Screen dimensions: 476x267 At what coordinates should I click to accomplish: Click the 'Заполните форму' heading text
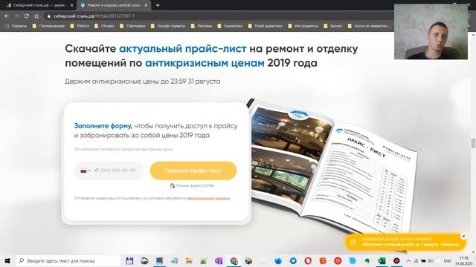[x=103, y=126]
